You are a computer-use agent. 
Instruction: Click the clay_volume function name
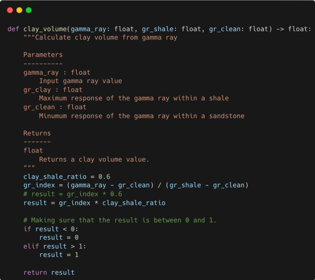point(45,29)
